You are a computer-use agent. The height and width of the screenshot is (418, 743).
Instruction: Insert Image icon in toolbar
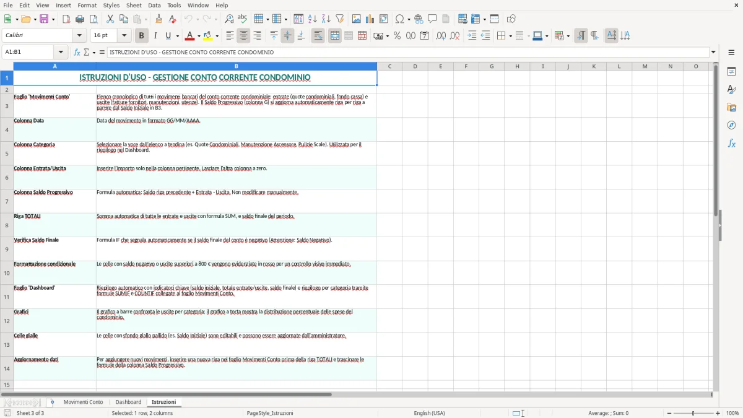coord(357,19)
